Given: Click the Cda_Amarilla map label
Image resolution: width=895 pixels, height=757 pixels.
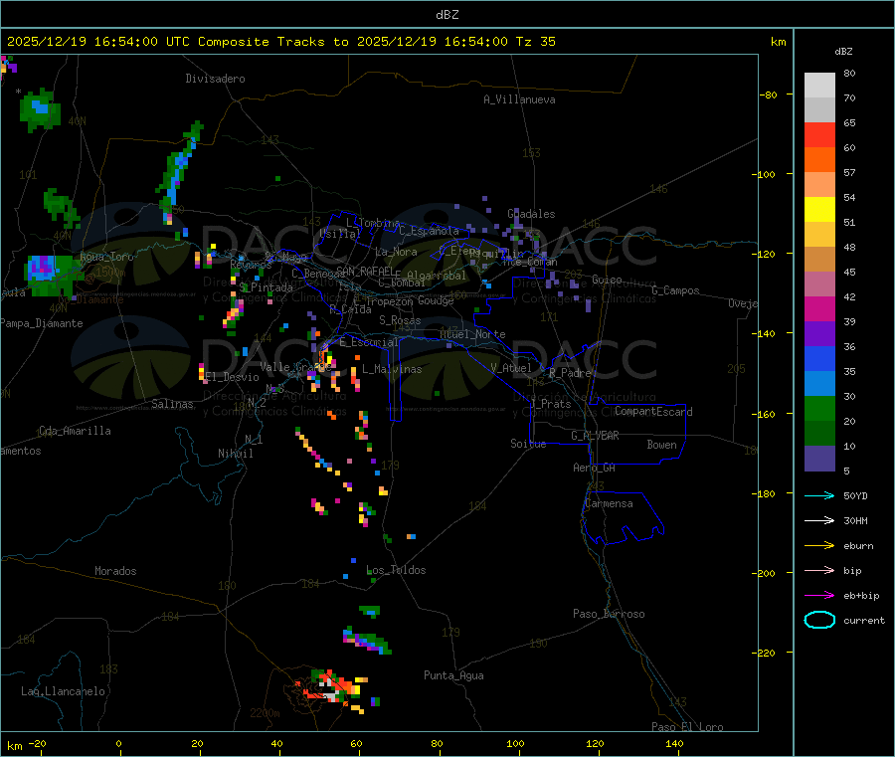Looking at the screenshot, I should [75, 431].
